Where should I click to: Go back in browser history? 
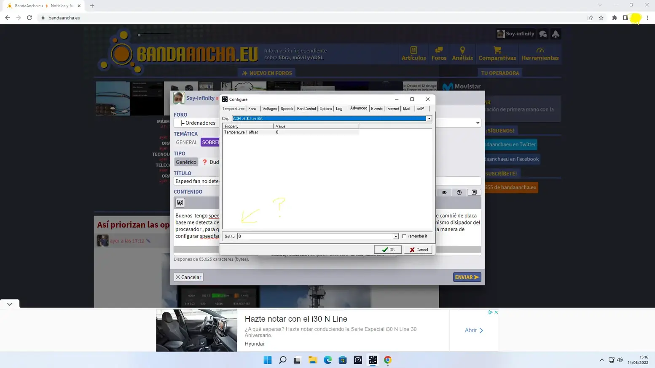[8, 18]
